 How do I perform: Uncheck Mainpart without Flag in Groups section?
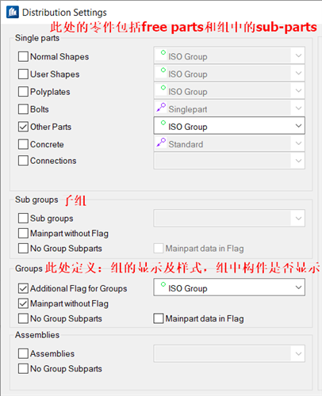pos(23,303)
